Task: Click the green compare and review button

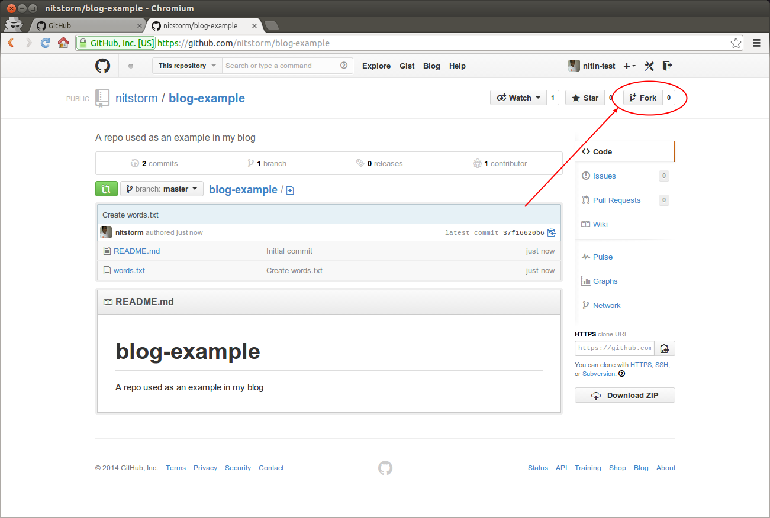Action: coord(106,189)
